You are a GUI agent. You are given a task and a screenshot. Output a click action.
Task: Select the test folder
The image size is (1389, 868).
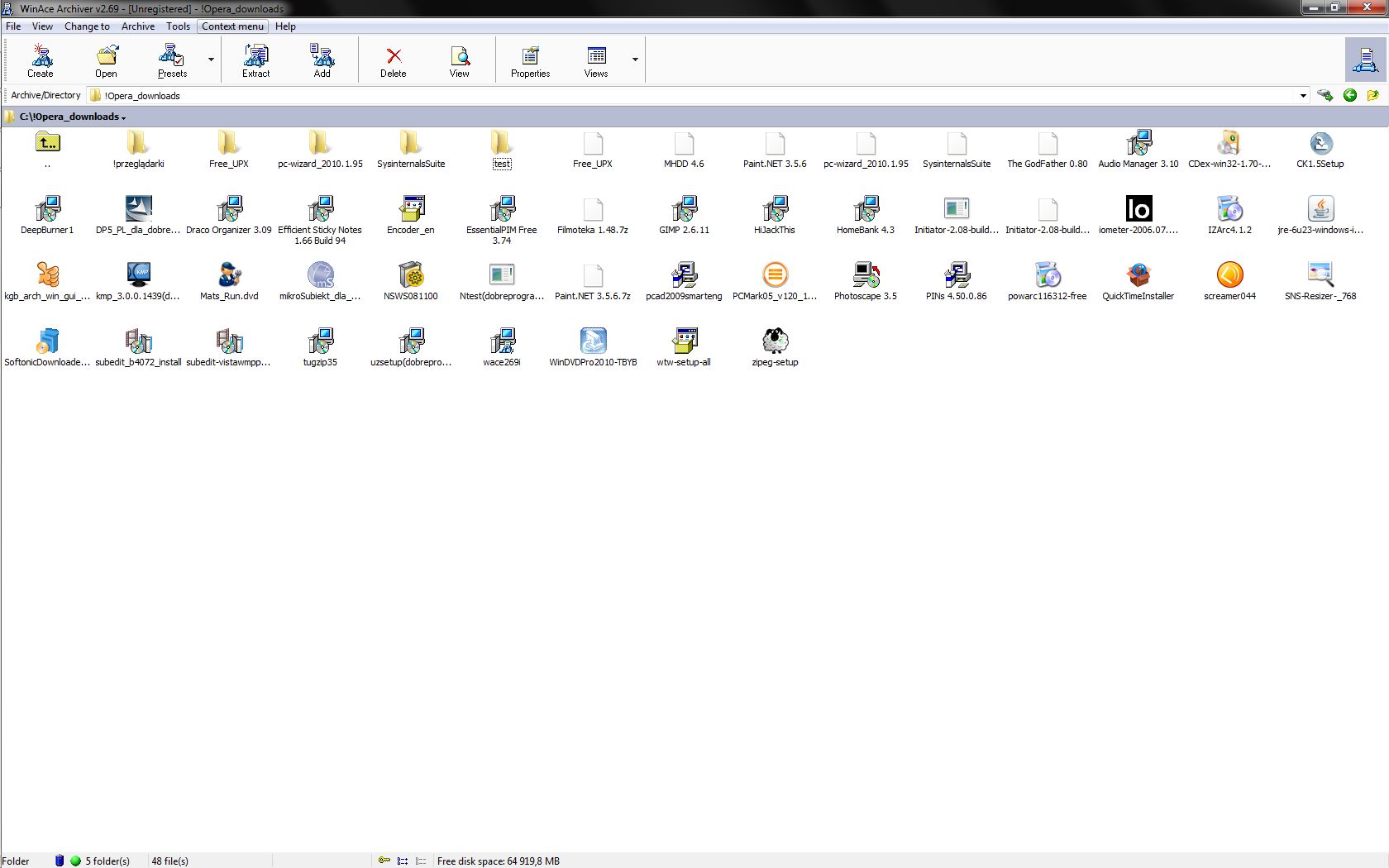[x=502, y=149]
